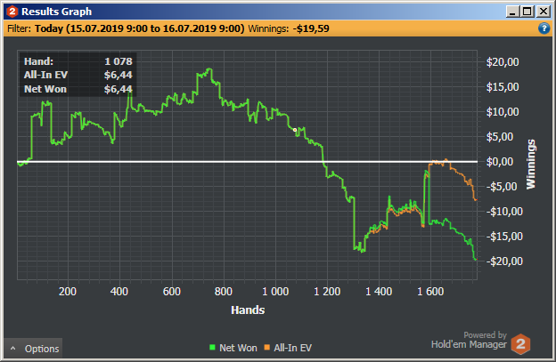Screen dimensions: 556x362
Task: Maximize the Results Graph window
Action: (x=527, y=12)
